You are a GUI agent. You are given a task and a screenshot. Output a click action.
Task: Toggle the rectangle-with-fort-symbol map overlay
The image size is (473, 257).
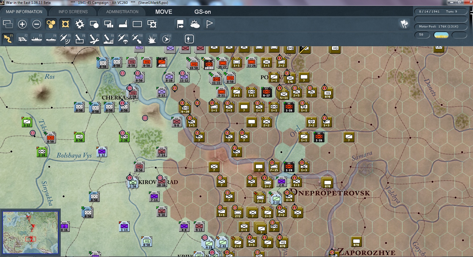[152, 24]
